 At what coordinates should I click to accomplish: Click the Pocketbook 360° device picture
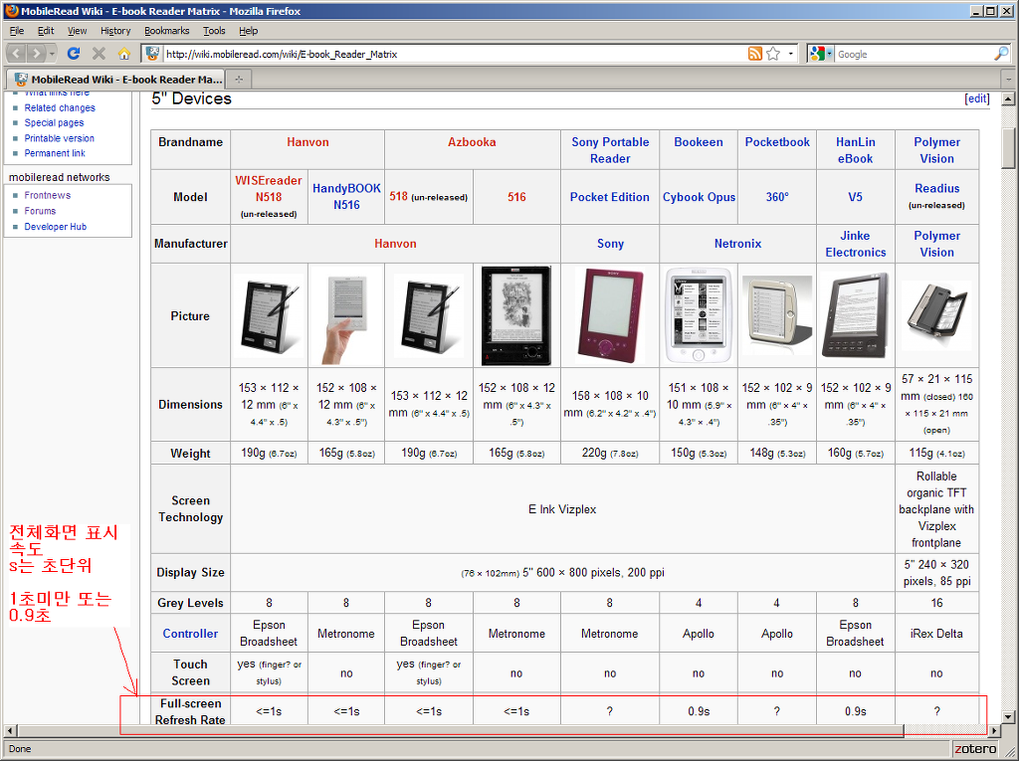point(777,315)
